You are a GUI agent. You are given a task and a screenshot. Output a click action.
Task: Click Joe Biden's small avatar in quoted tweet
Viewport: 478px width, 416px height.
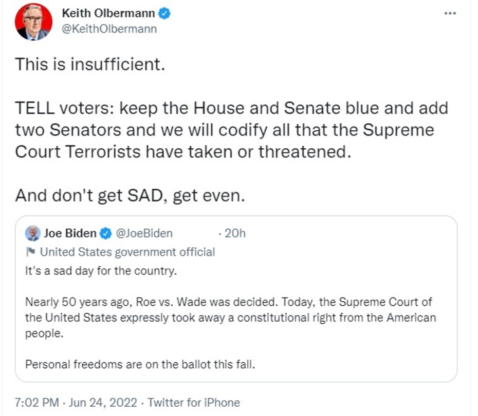click(32, 233)
